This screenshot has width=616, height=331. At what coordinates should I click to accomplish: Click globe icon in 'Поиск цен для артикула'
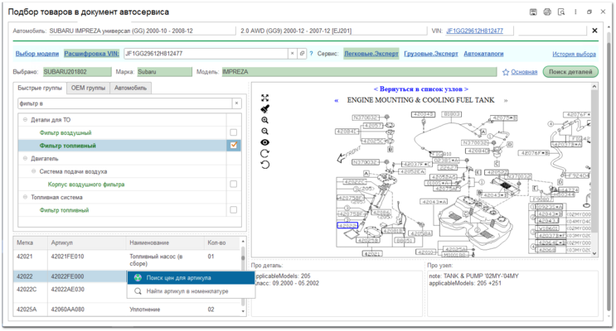click(138, 278)
